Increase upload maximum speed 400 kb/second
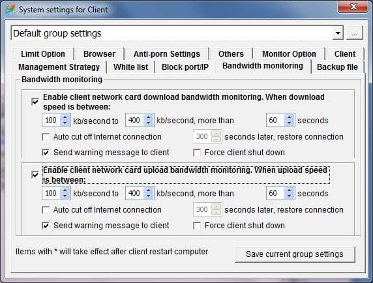The width and height of the screenshot is (373, 283). point(149,190)
